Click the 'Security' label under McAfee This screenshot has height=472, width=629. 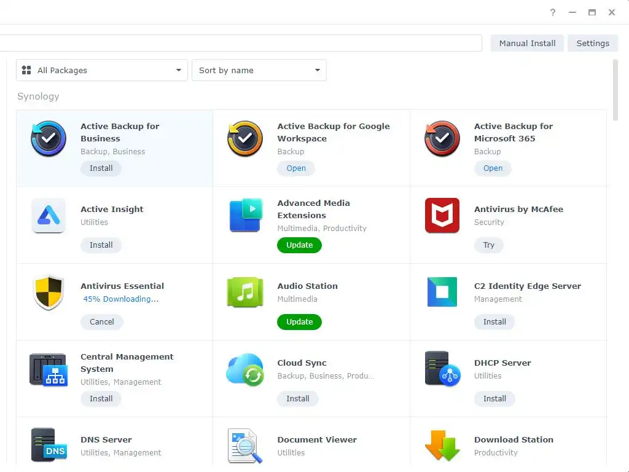click(489, 222)
